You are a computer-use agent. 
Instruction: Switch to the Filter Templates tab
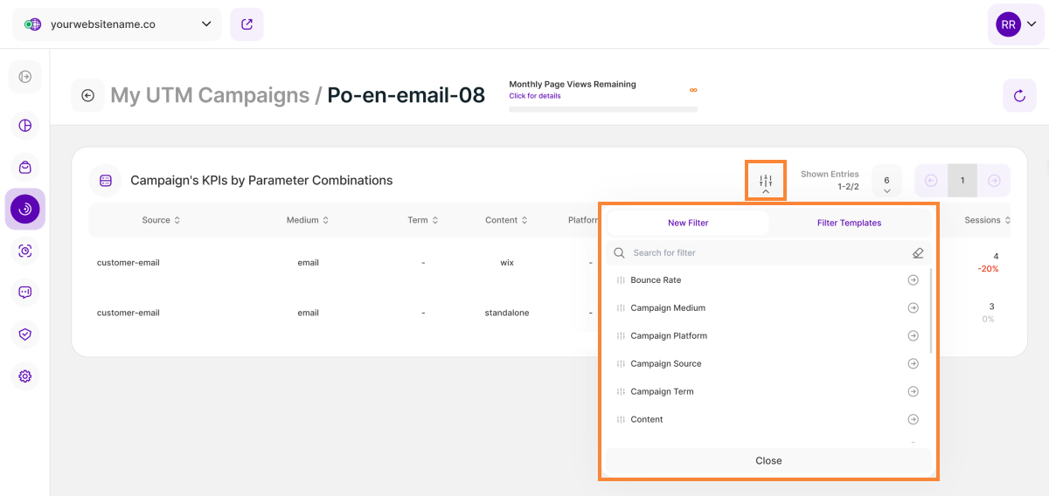pyautogui.click(x=849, y=223)
